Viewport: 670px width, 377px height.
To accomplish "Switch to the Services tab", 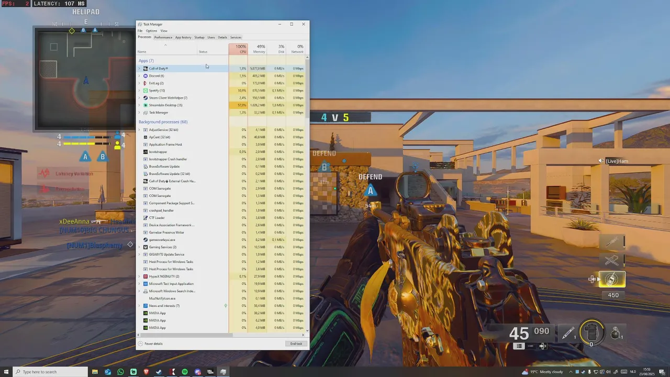I will tap(236, 37).
